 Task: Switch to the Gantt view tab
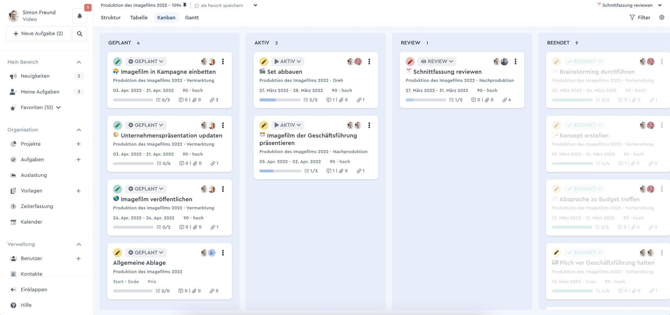(192, 18)
